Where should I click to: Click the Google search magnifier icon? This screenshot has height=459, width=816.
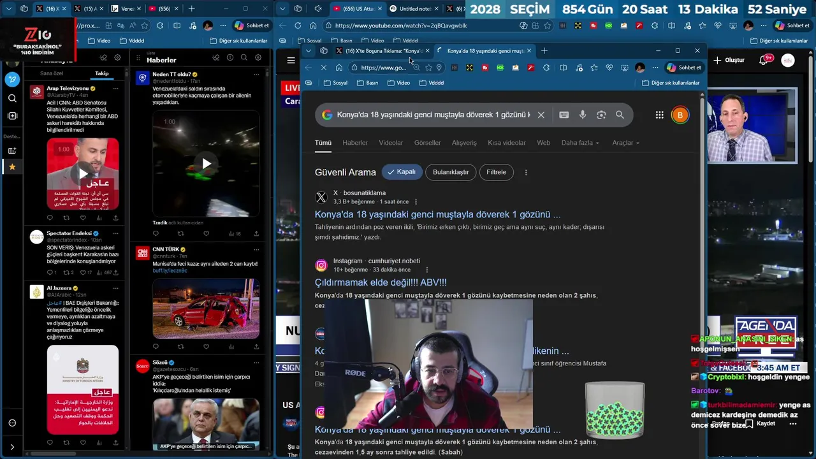620,115
